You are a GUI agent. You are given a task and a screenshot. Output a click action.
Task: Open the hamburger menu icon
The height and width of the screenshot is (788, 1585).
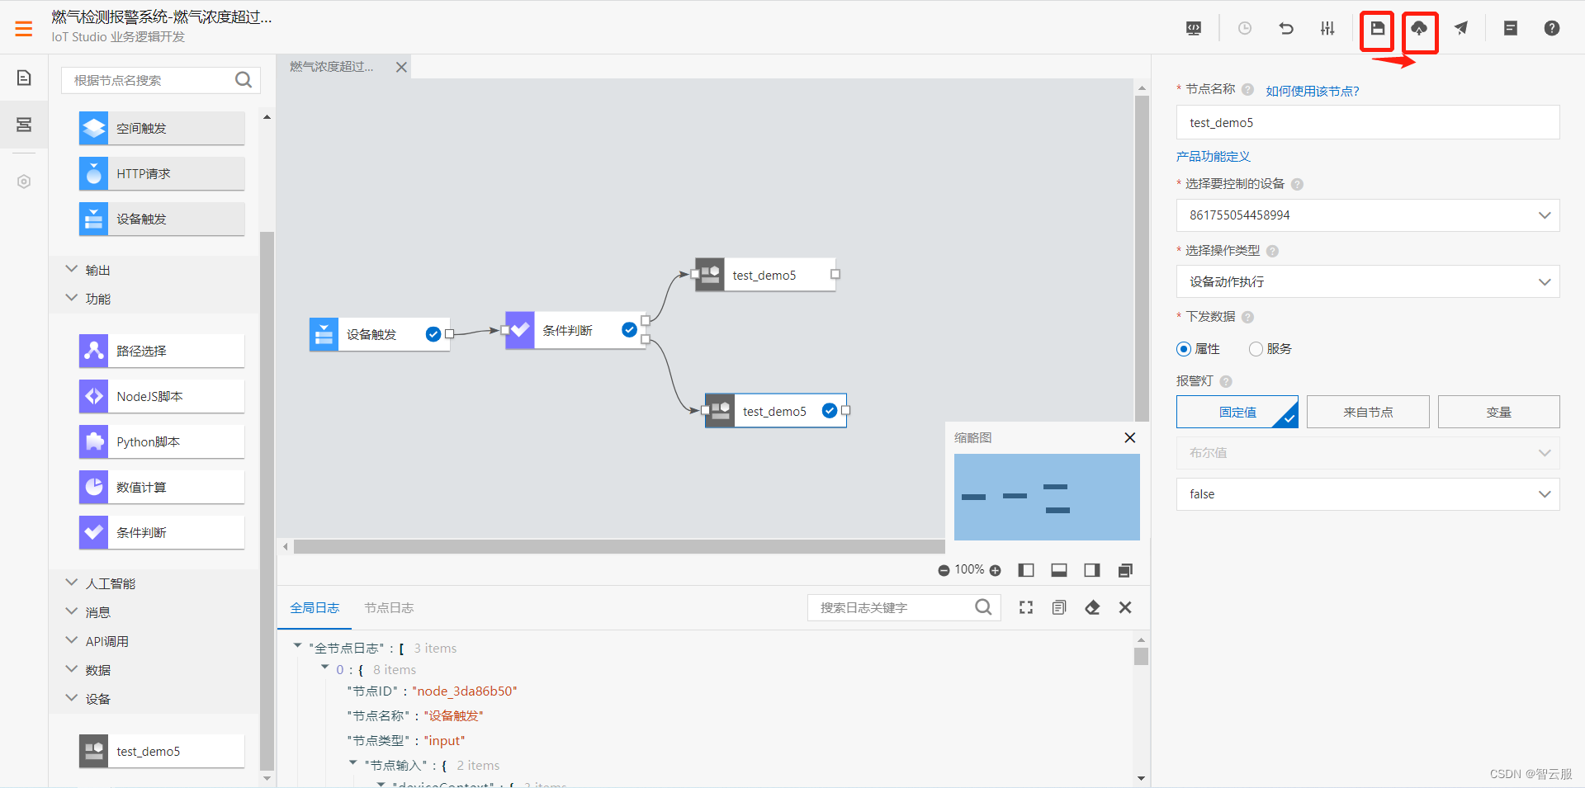tap(24, 29)
